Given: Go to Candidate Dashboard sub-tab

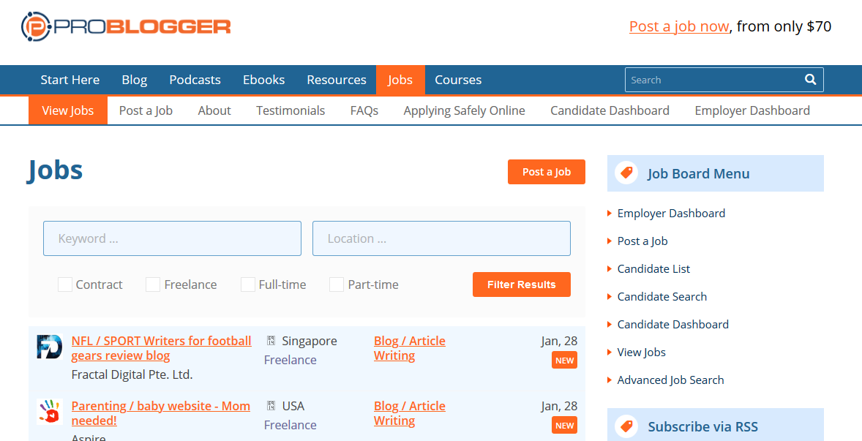Looking at the screenshot, I should (610, 110).
